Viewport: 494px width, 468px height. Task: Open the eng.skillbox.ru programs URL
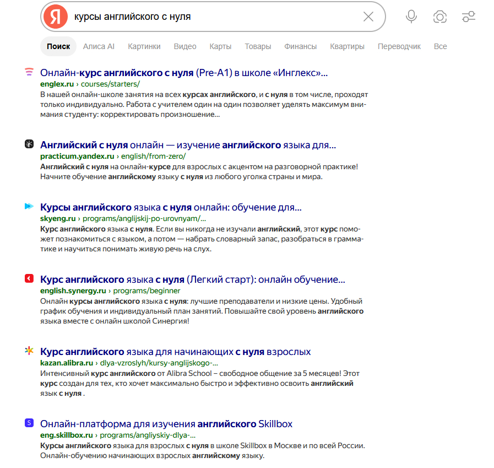point(118,435)
